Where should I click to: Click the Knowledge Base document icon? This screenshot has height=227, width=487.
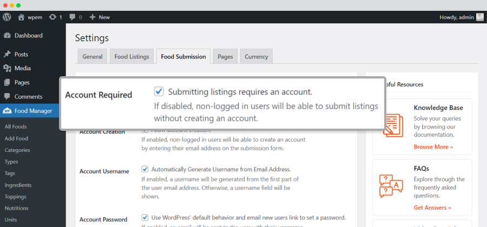tap(393, 125)
